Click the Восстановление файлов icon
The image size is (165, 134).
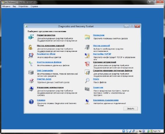tap(31, 64)
